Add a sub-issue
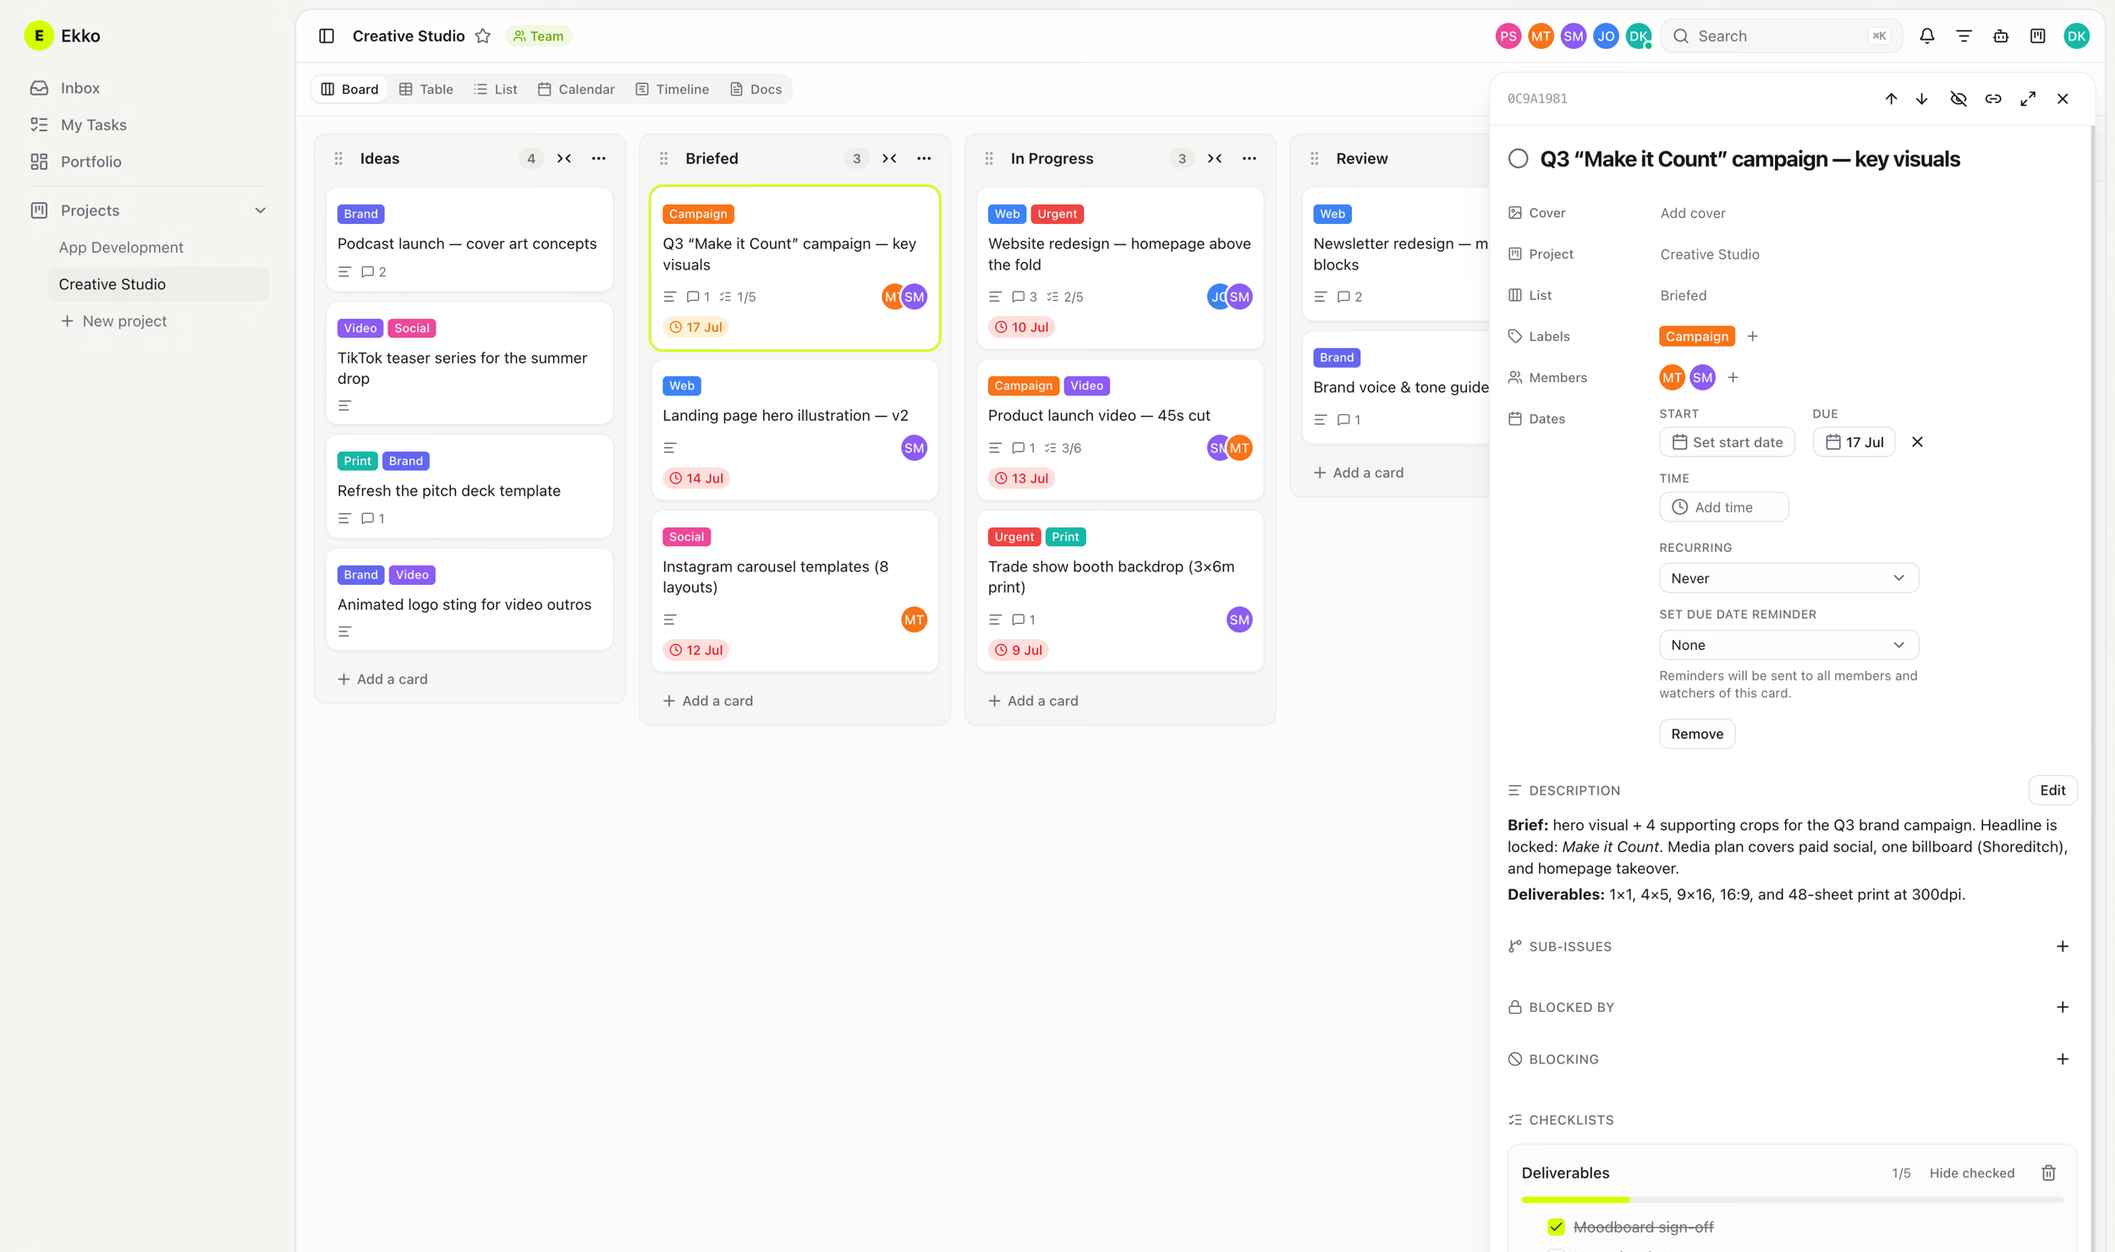This screenshot has height=1252, width=2115. 2063,946
